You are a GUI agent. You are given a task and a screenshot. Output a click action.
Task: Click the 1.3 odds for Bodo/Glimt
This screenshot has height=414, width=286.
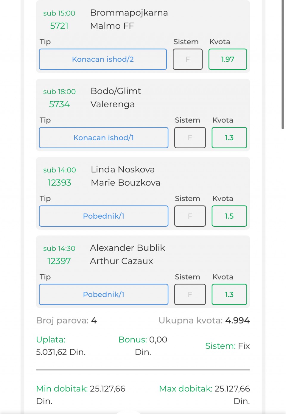(229, 138)
